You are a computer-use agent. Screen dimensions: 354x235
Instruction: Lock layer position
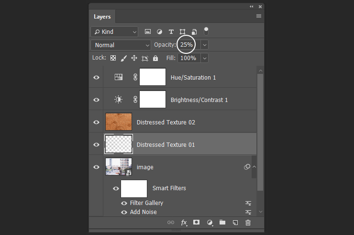134,58
